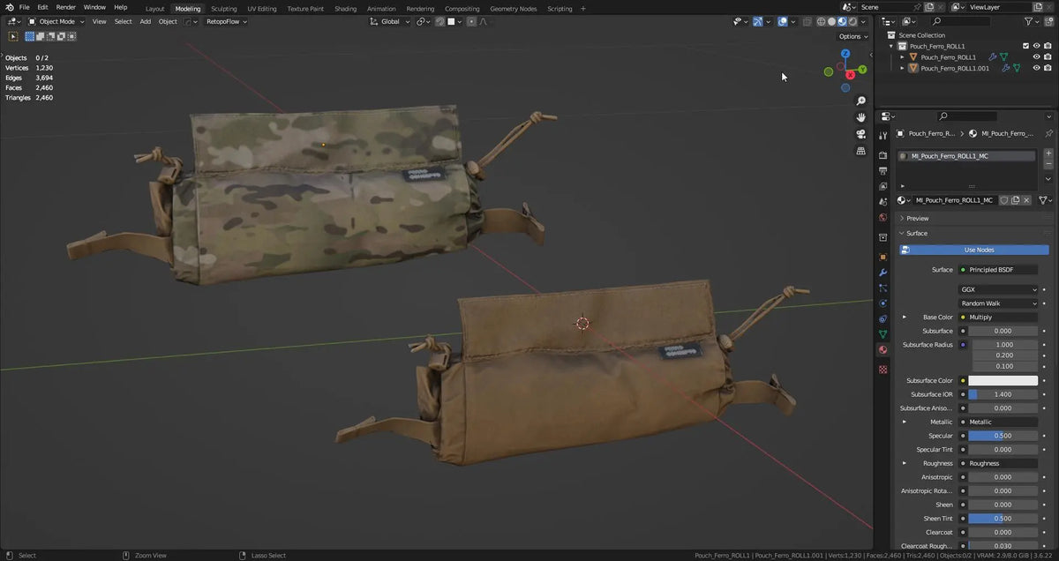Click Principled BSDF surface shader button

998,270
